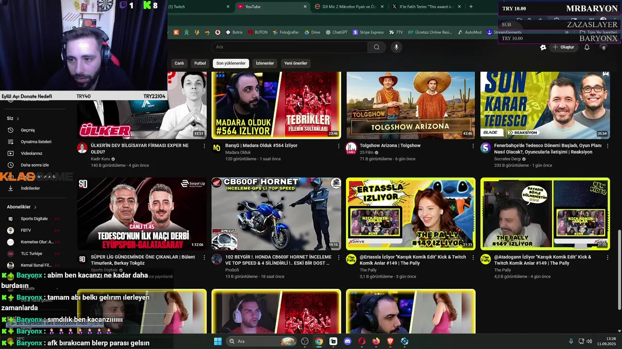Click the YouTube voice search microphone

click(397, 47)
